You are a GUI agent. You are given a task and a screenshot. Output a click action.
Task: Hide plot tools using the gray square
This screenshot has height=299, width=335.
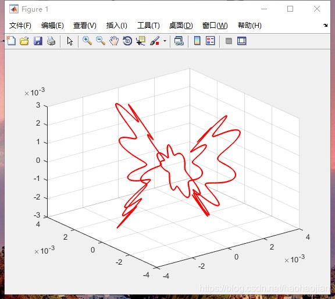229,41
